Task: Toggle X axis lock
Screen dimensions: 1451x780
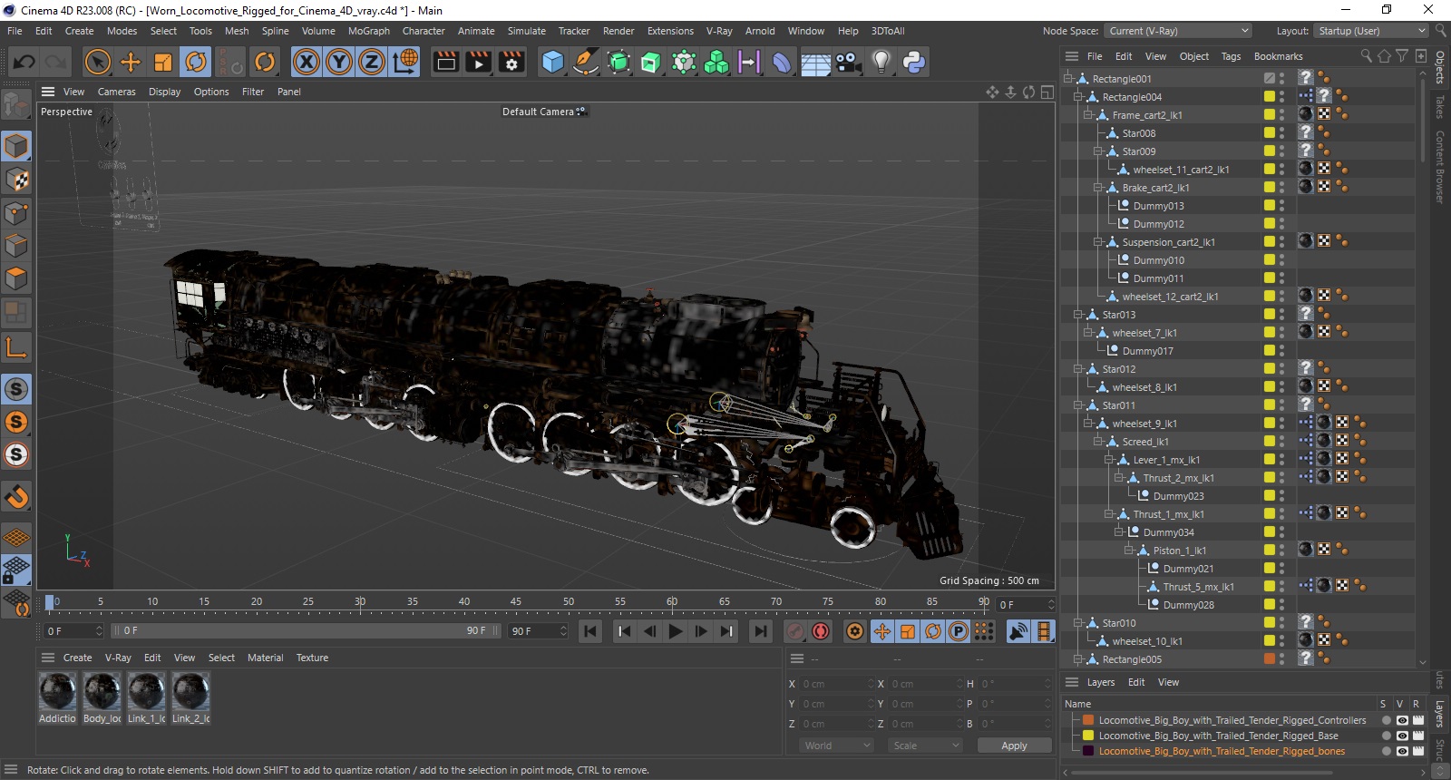Action: coord(307,62)
